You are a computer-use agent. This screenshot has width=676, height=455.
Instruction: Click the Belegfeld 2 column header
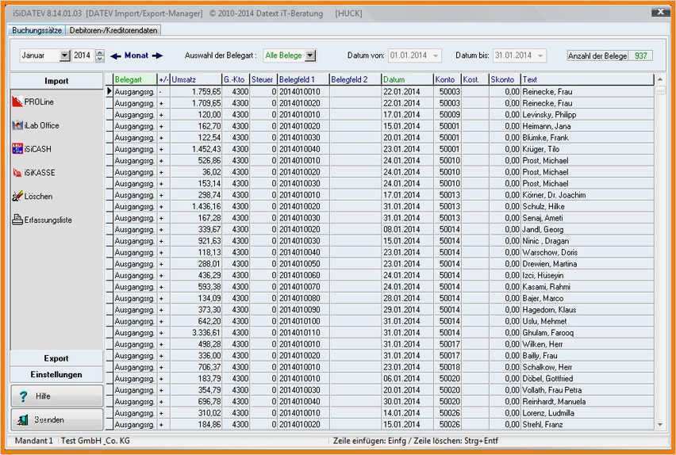pyautogui.click(x=355, y=79)
